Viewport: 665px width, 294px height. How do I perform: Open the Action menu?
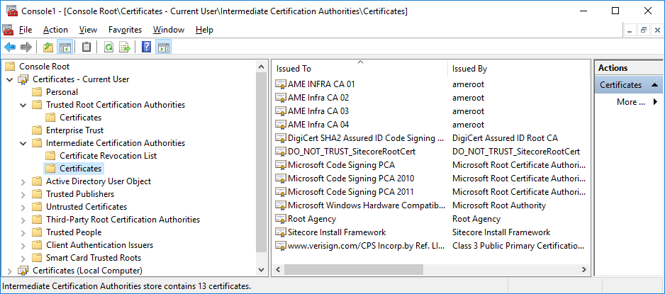pos(55,30)
